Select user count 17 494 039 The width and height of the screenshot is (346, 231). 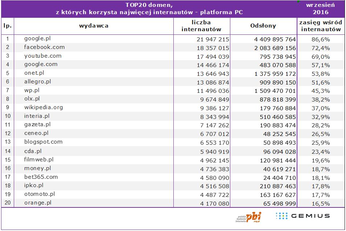213,57
